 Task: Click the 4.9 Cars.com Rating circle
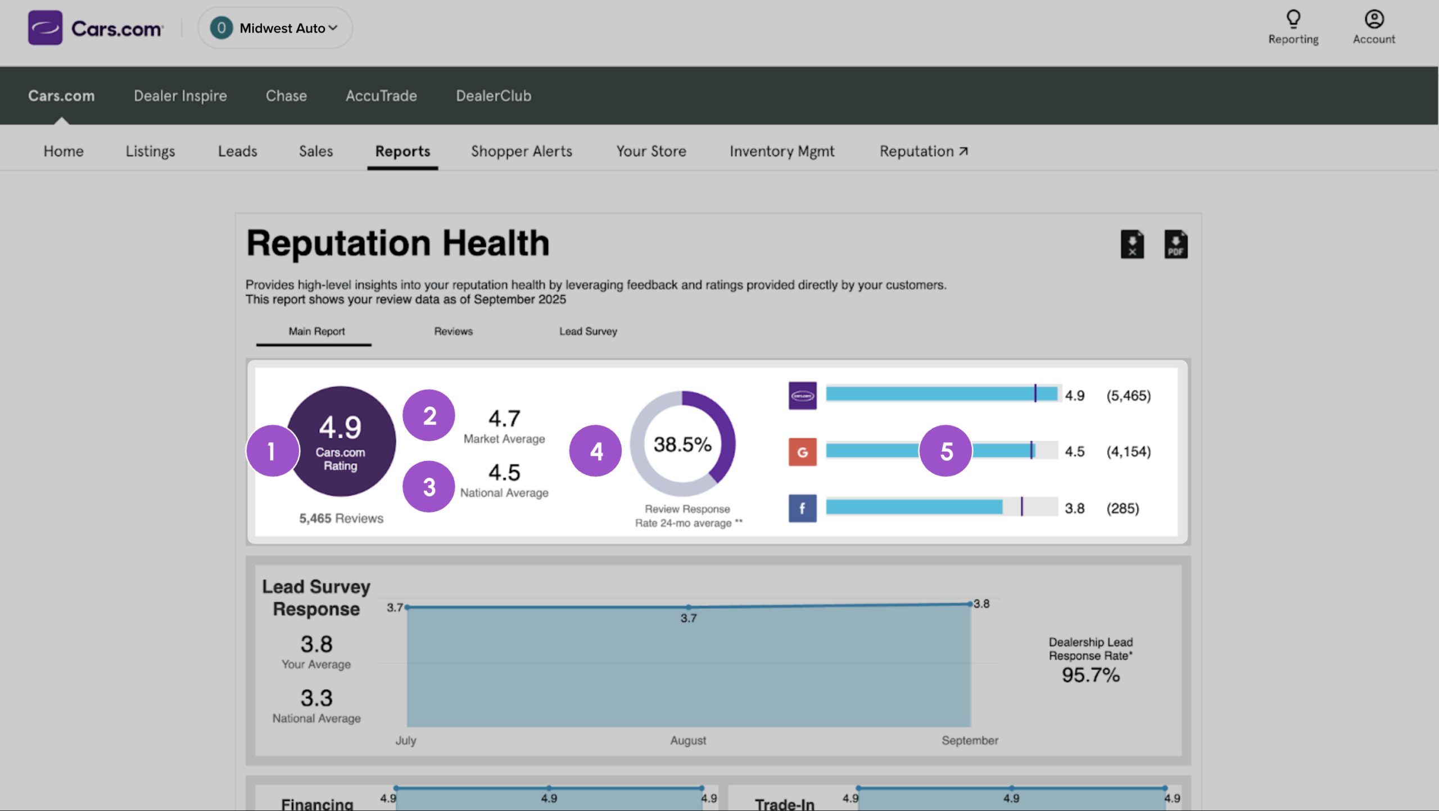click(x=341, y=441)
